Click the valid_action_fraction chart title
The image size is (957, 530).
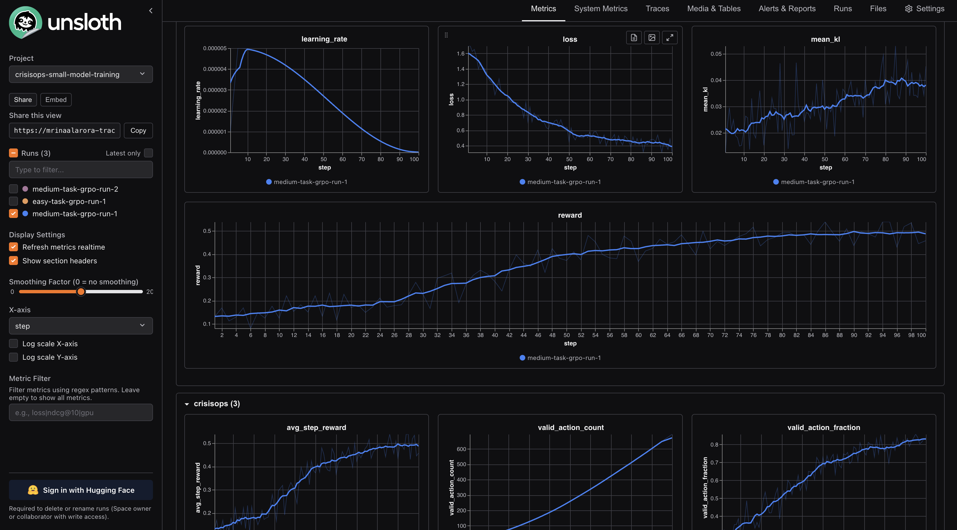824,427
